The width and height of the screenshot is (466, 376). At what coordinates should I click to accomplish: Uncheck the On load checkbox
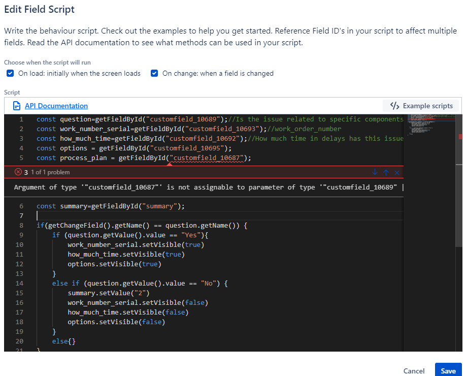[10, 73]
